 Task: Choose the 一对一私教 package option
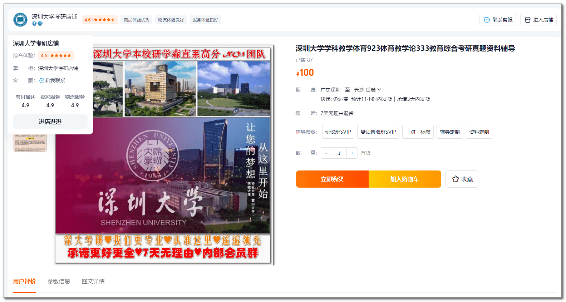(x=418, y=132)
